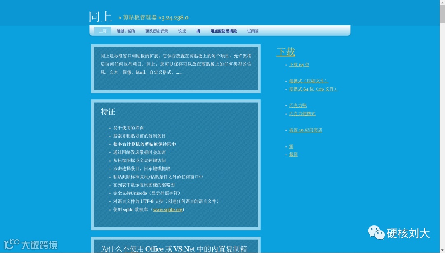Click the 巧克力味 link
The image size is (445, 253).
(x=298, y=105)
